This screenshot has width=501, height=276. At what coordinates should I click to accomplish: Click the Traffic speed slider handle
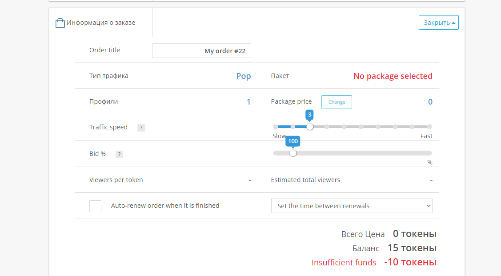coord(310,127)
